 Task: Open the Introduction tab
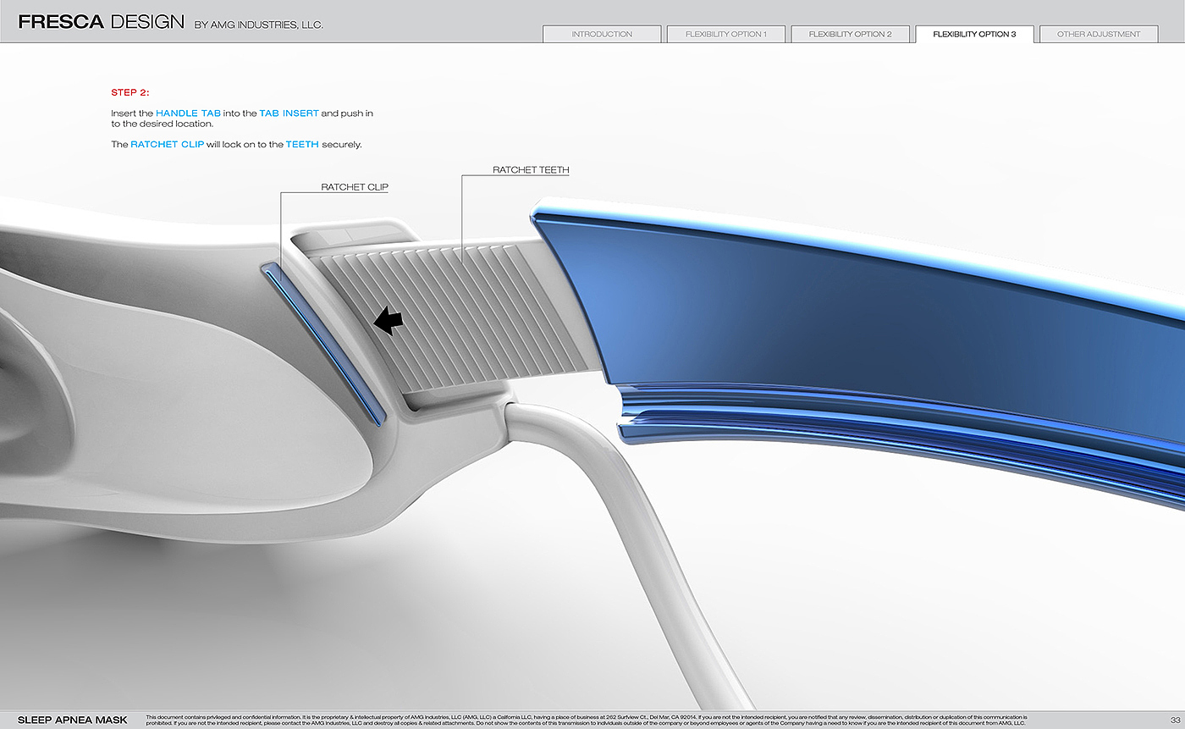click(x=602, y=35)
